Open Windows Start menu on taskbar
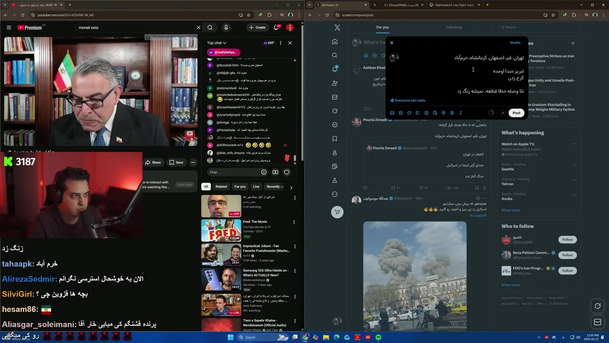The image size is (609, 343). pos(231,337)
